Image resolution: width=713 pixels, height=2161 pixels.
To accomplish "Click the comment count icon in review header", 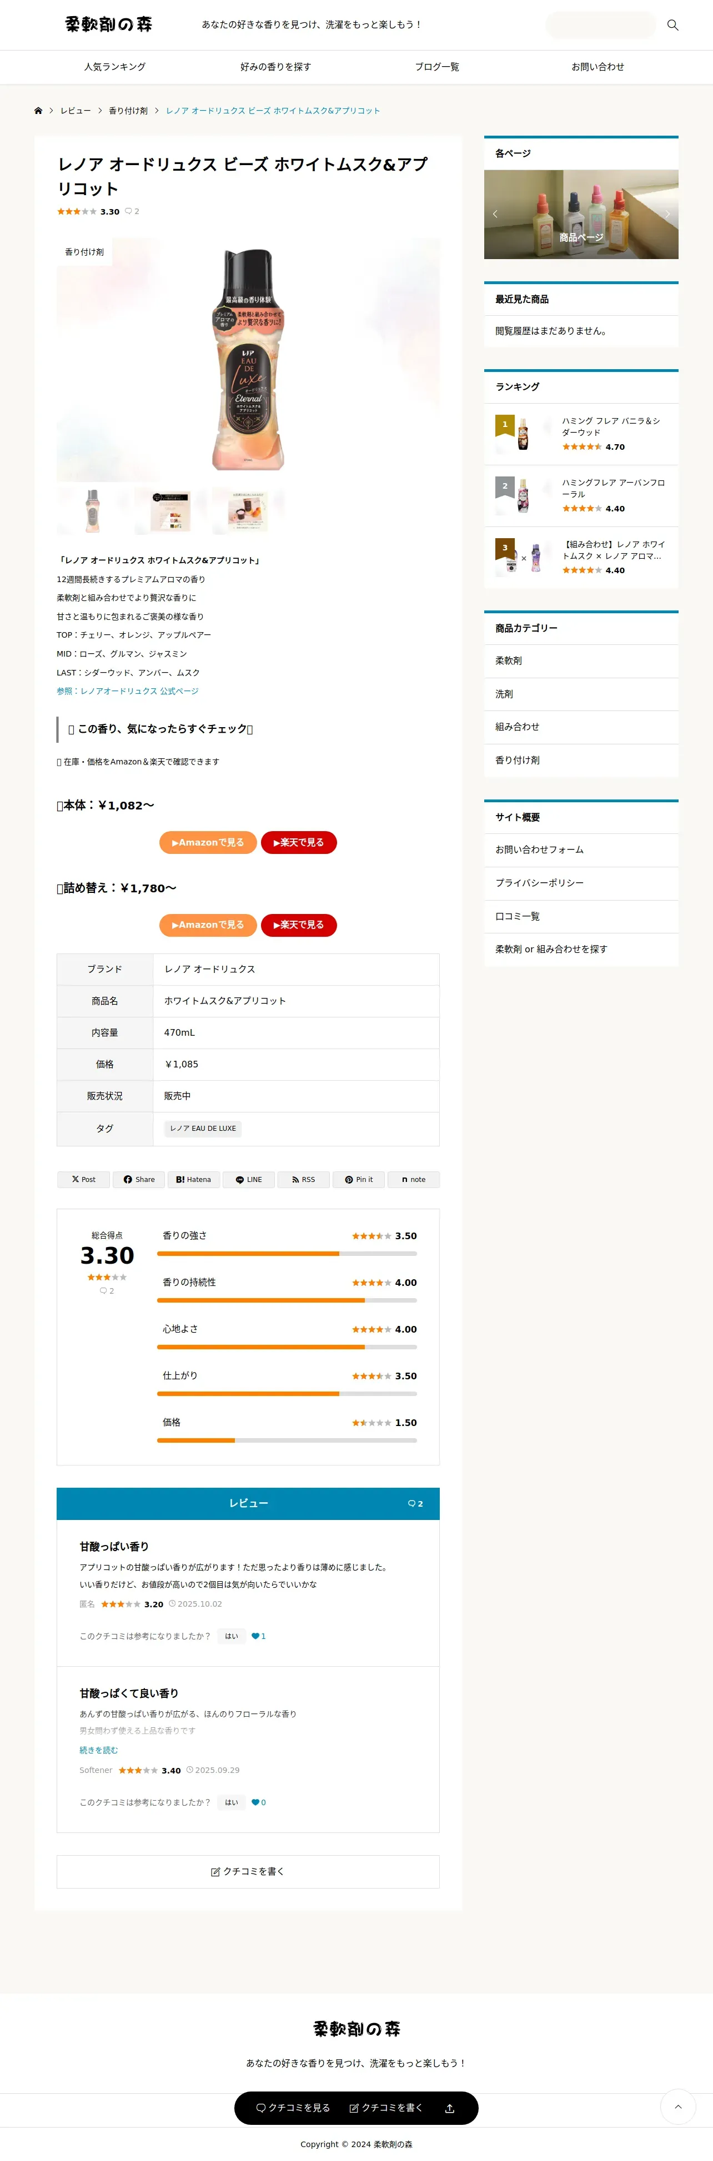I will click(x=411, y=1503).
